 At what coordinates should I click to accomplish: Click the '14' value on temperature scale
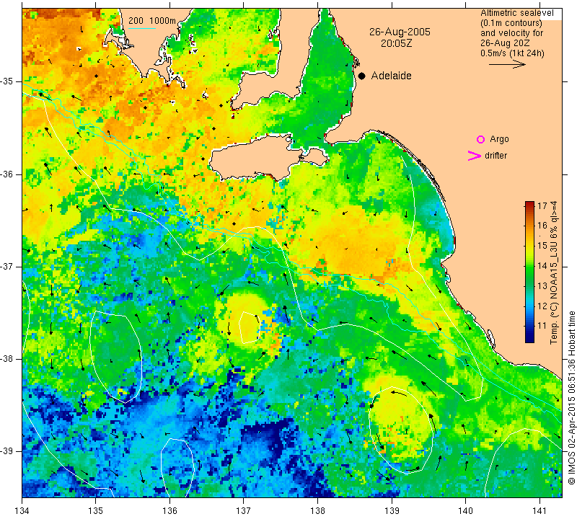[542, 265]
